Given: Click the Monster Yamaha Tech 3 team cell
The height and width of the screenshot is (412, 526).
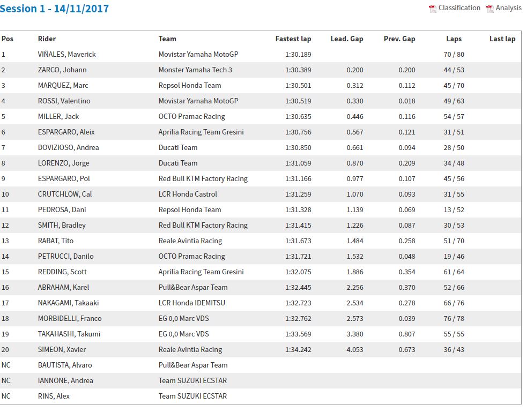Looking at the screenshot, I should 195,70.
